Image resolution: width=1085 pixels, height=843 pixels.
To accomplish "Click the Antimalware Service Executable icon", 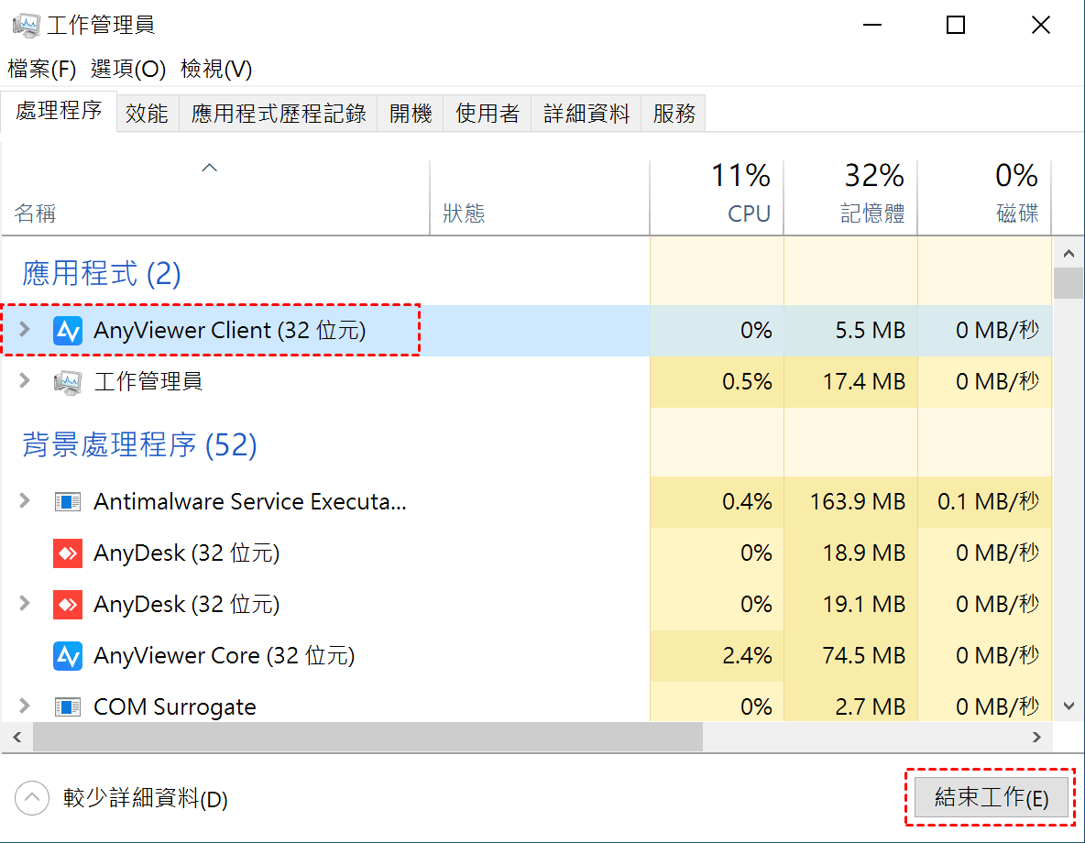I will click(68, 502).
